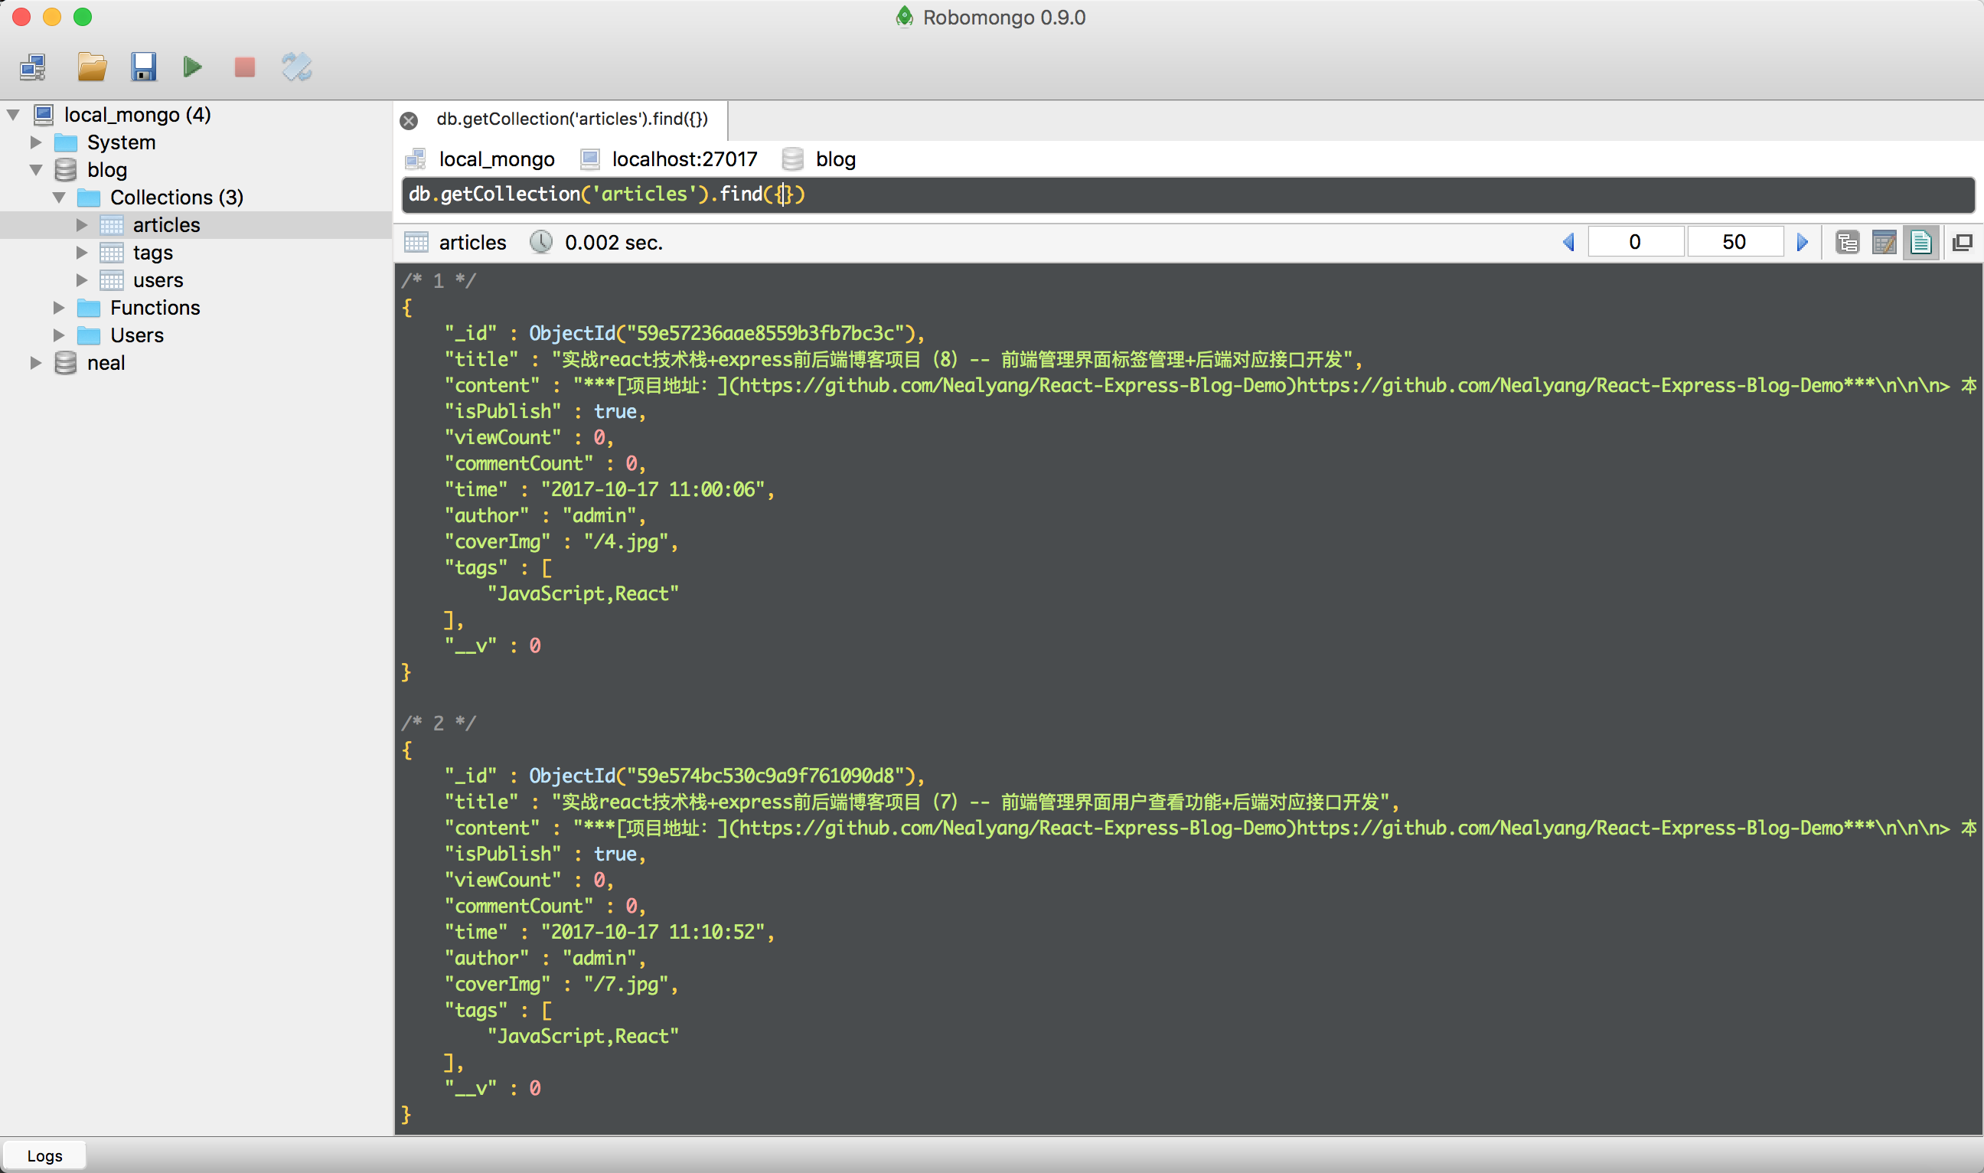Expand the neal database

35,363
